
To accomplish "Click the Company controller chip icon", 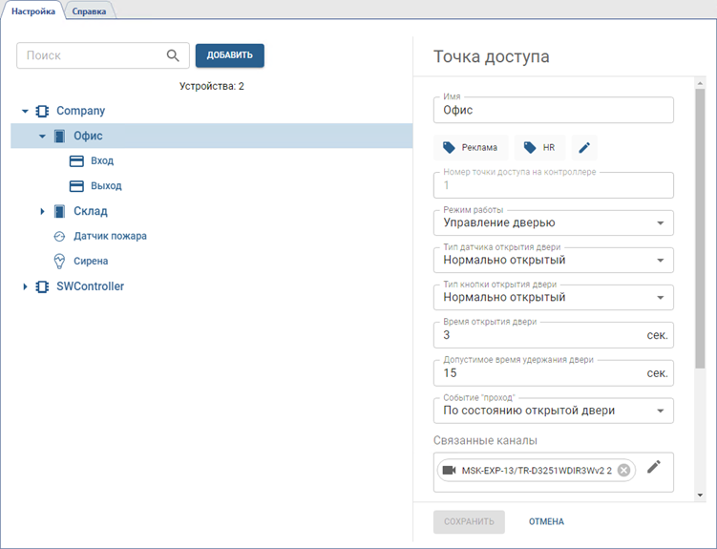I will pyautogui.click(x=42, y=111).
